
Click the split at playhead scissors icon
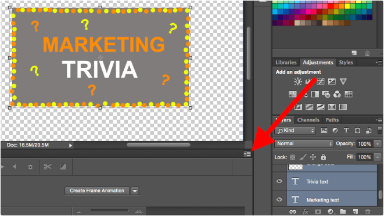(47, 167)
